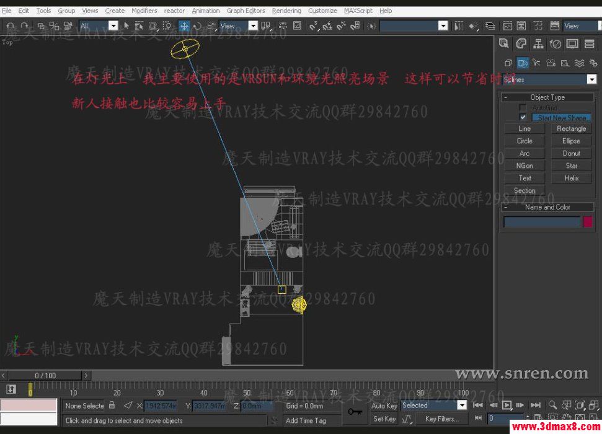
Task: Toggle Auto Key animation mode
Action: click(384, 404)
